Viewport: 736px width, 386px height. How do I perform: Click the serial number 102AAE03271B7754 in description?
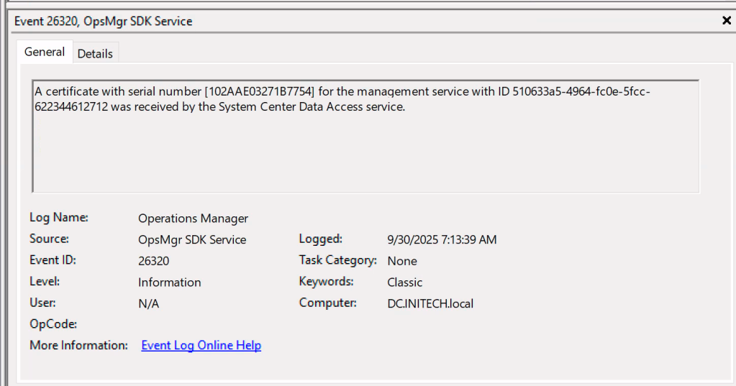pos(260,93)
